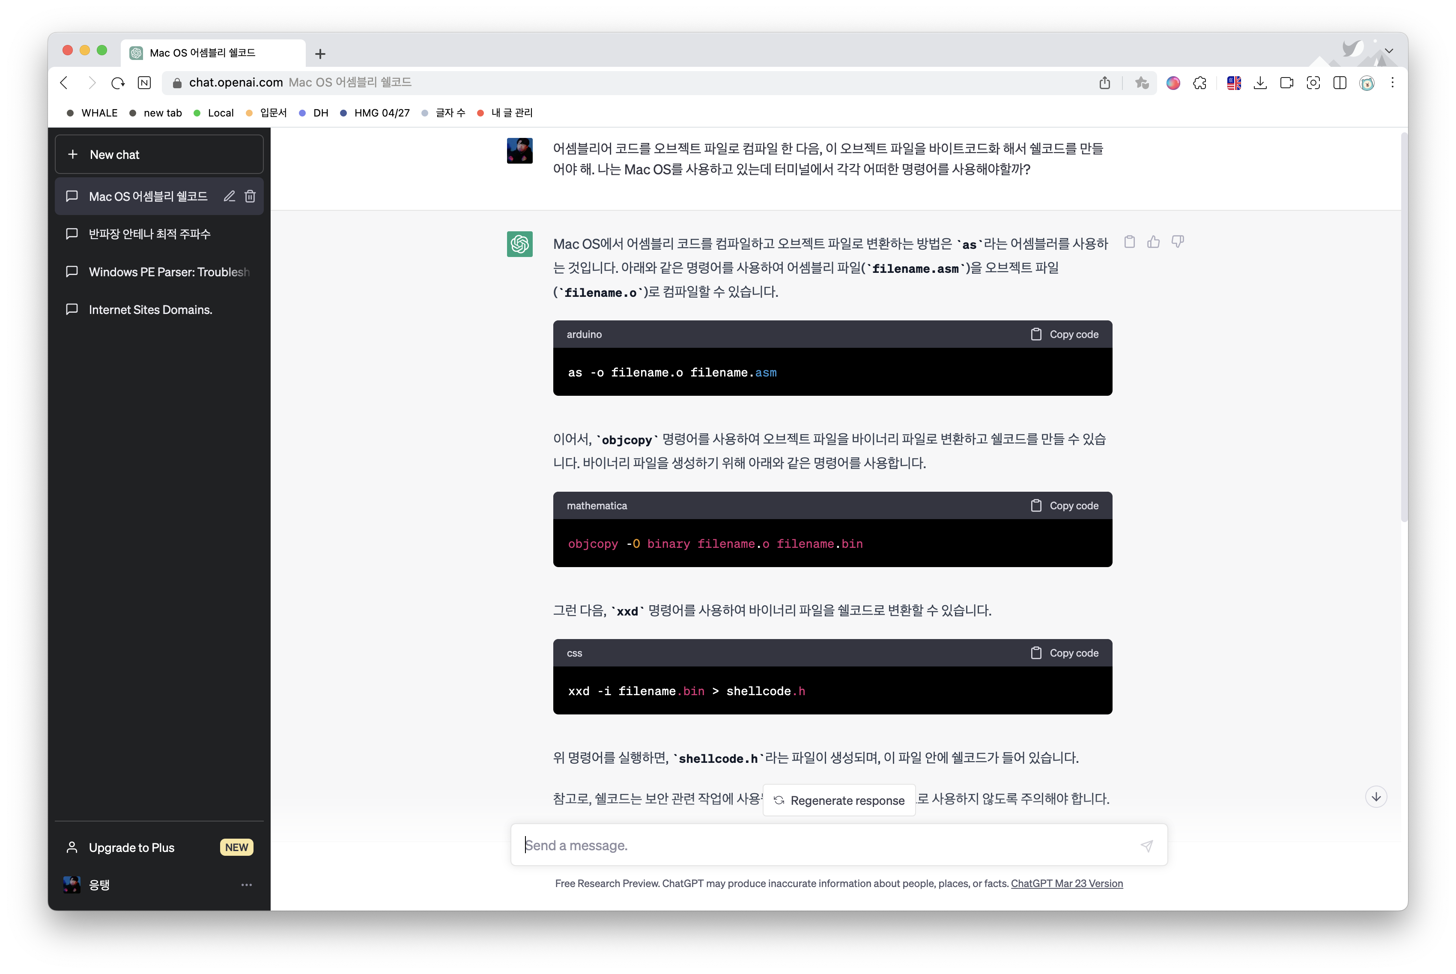
Task: Expand the tab list chevron at top right
Action: [x=1389, y=51]
